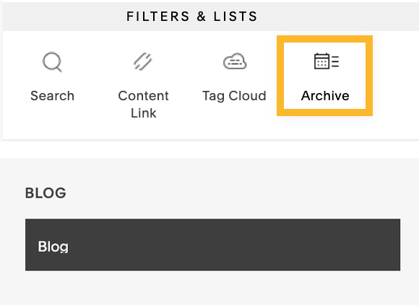Select the Search magnifier icon
Viewport: 419px width, 305px height.
52,62
